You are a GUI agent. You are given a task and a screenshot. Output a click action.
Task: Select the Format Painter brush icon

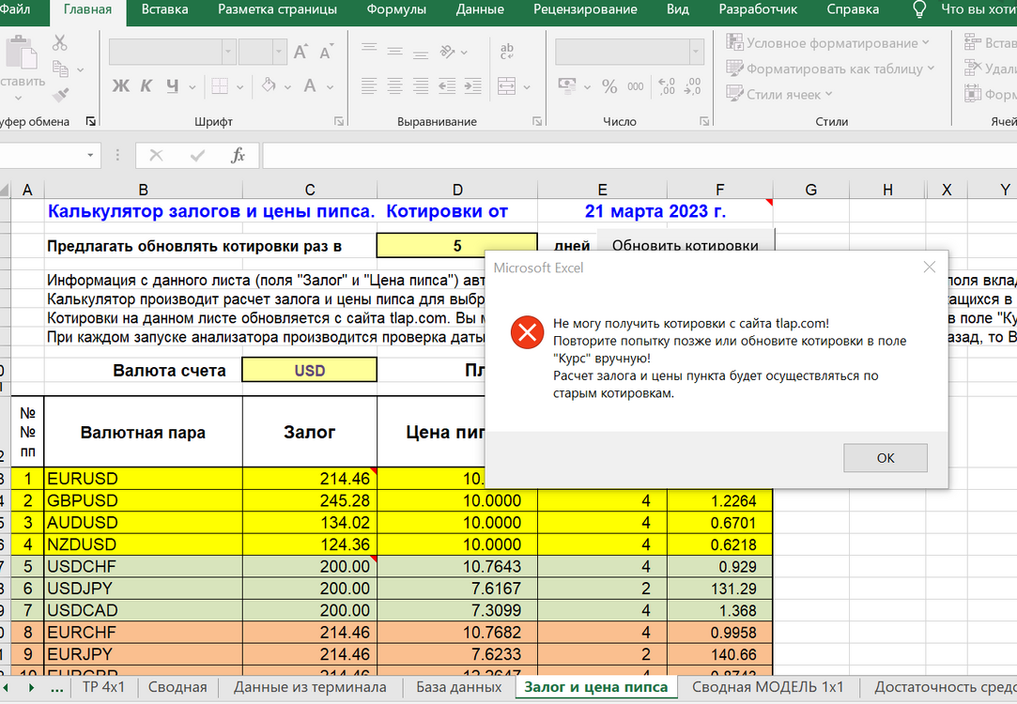[61, 96]
